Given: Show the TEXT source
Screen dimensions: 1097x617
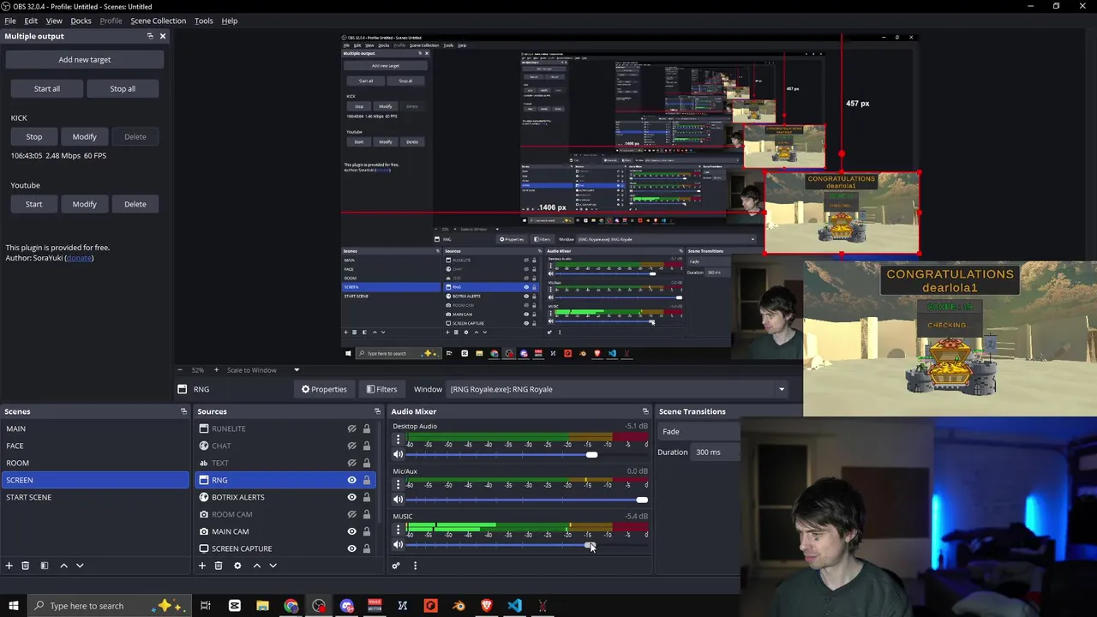Looking at the screenshot, I should [x=351, y=463].
